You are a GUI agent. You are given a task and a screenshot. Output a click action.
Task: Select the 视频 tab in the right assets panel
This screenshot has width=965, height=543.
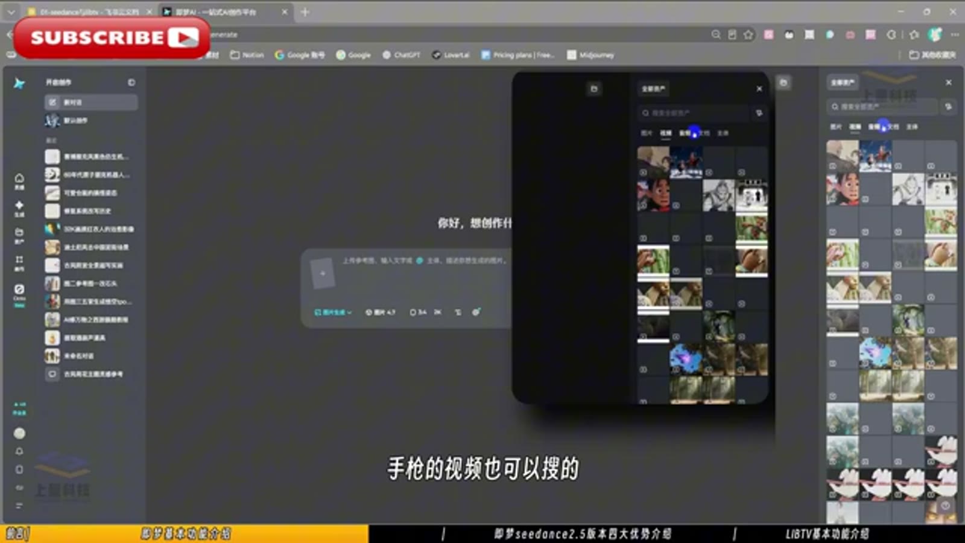[855, 127]
